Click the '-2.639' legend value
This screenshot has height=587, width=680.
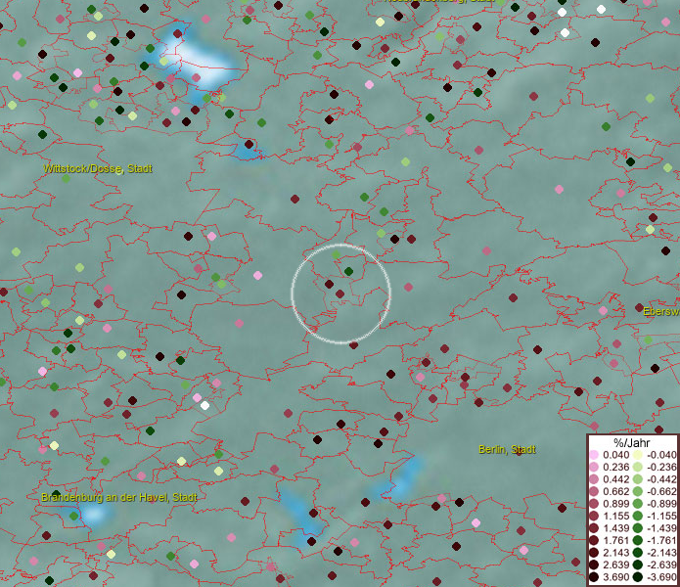pos(661,564)
